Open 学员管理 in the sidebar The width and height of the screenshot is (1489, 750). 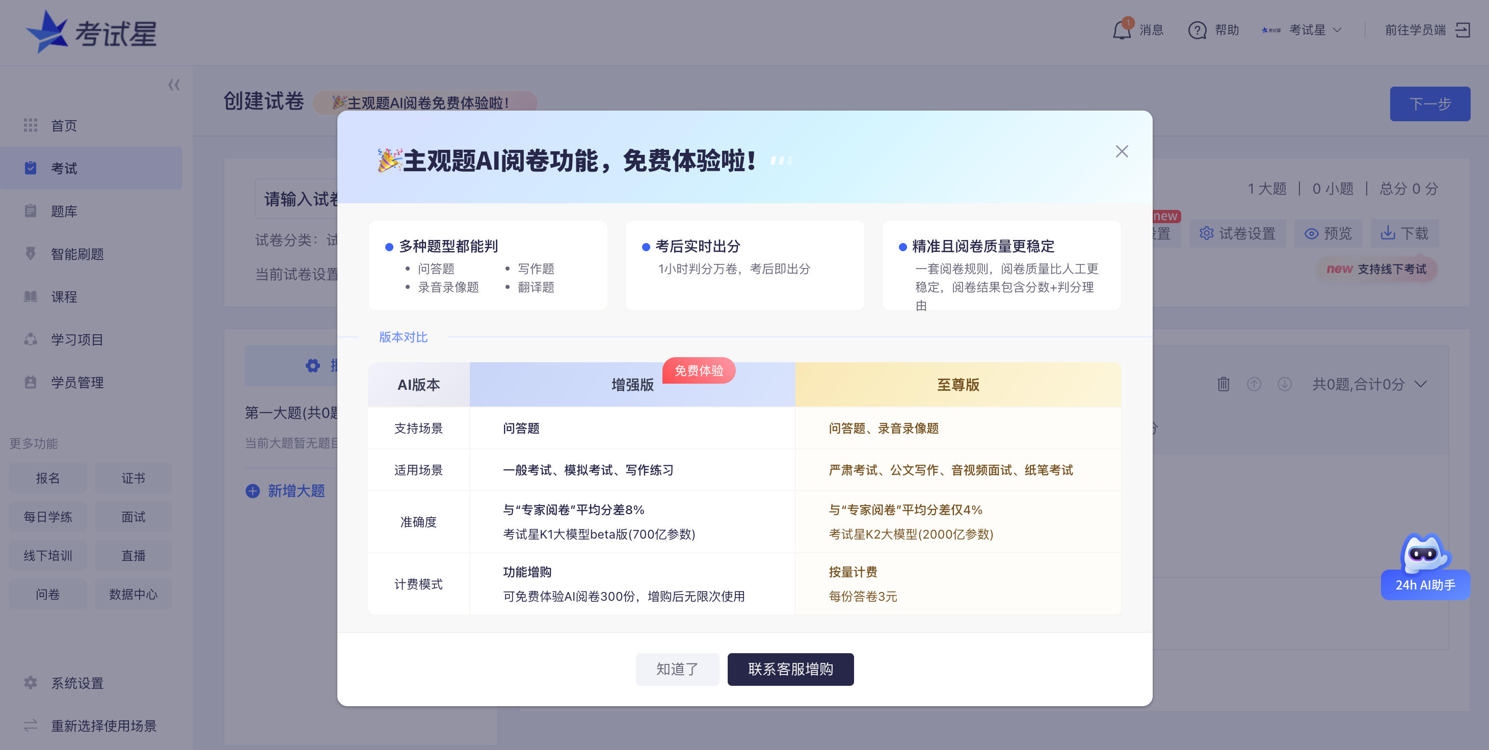[91, 382]
